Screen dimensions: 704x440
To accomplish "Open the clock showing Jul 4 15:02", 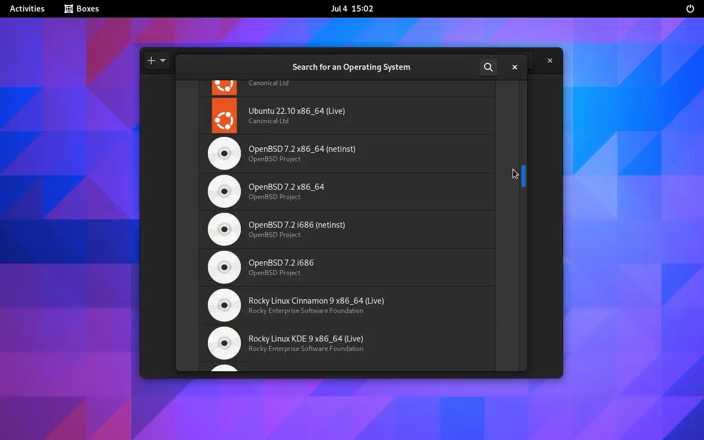I will point(352,9).
